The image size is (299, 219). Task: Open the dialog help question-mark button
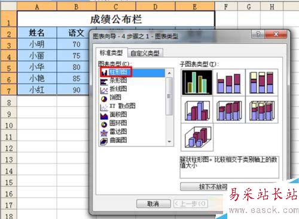(258, 35)
